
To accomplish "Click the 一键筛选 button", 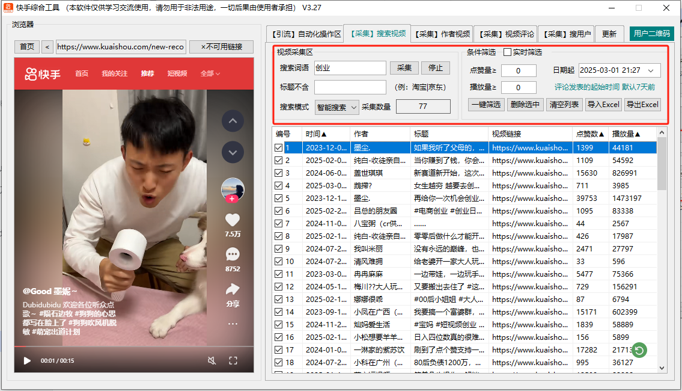I will [486, 105].
